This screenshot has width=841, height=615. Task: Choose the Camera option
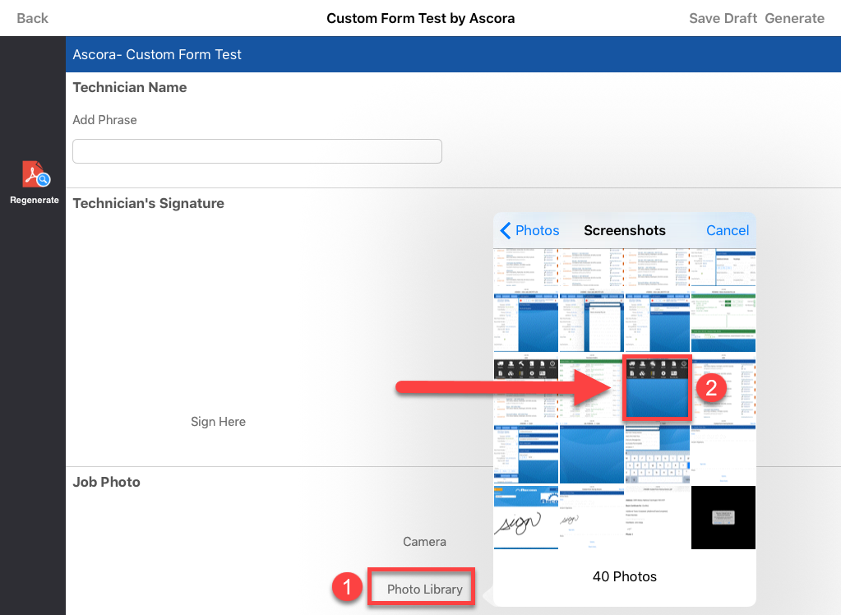424,542
